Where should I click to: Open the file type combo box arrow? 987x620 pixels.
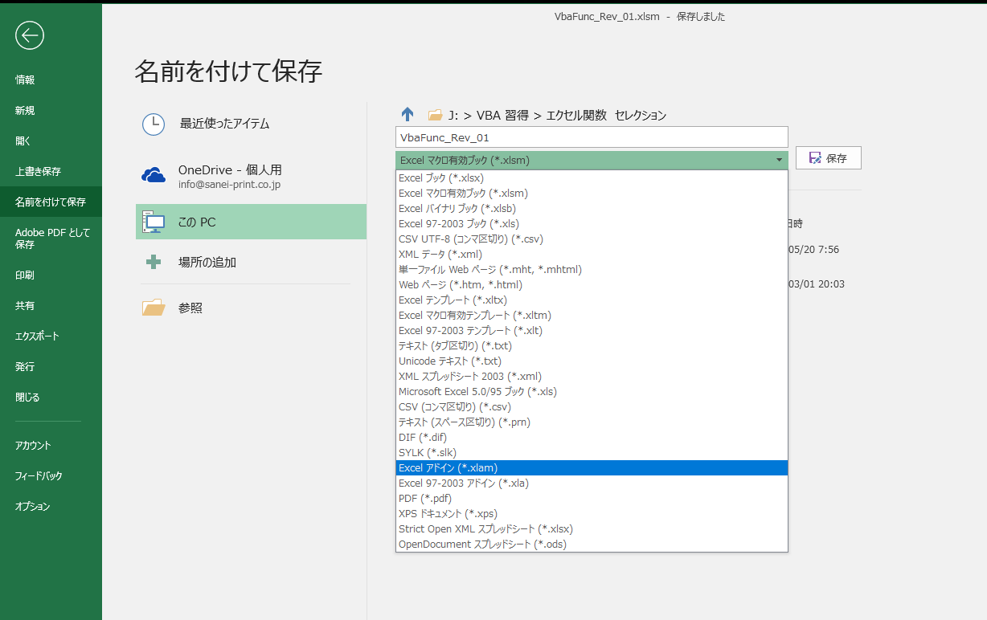pyautogui.click(x=779, y=160)
